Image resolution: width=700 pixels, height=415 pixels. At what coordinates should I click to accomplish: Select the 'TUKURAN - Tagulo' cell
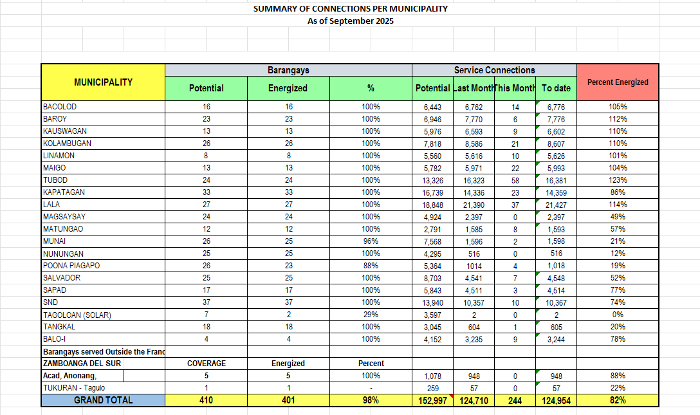click(103, 388)
